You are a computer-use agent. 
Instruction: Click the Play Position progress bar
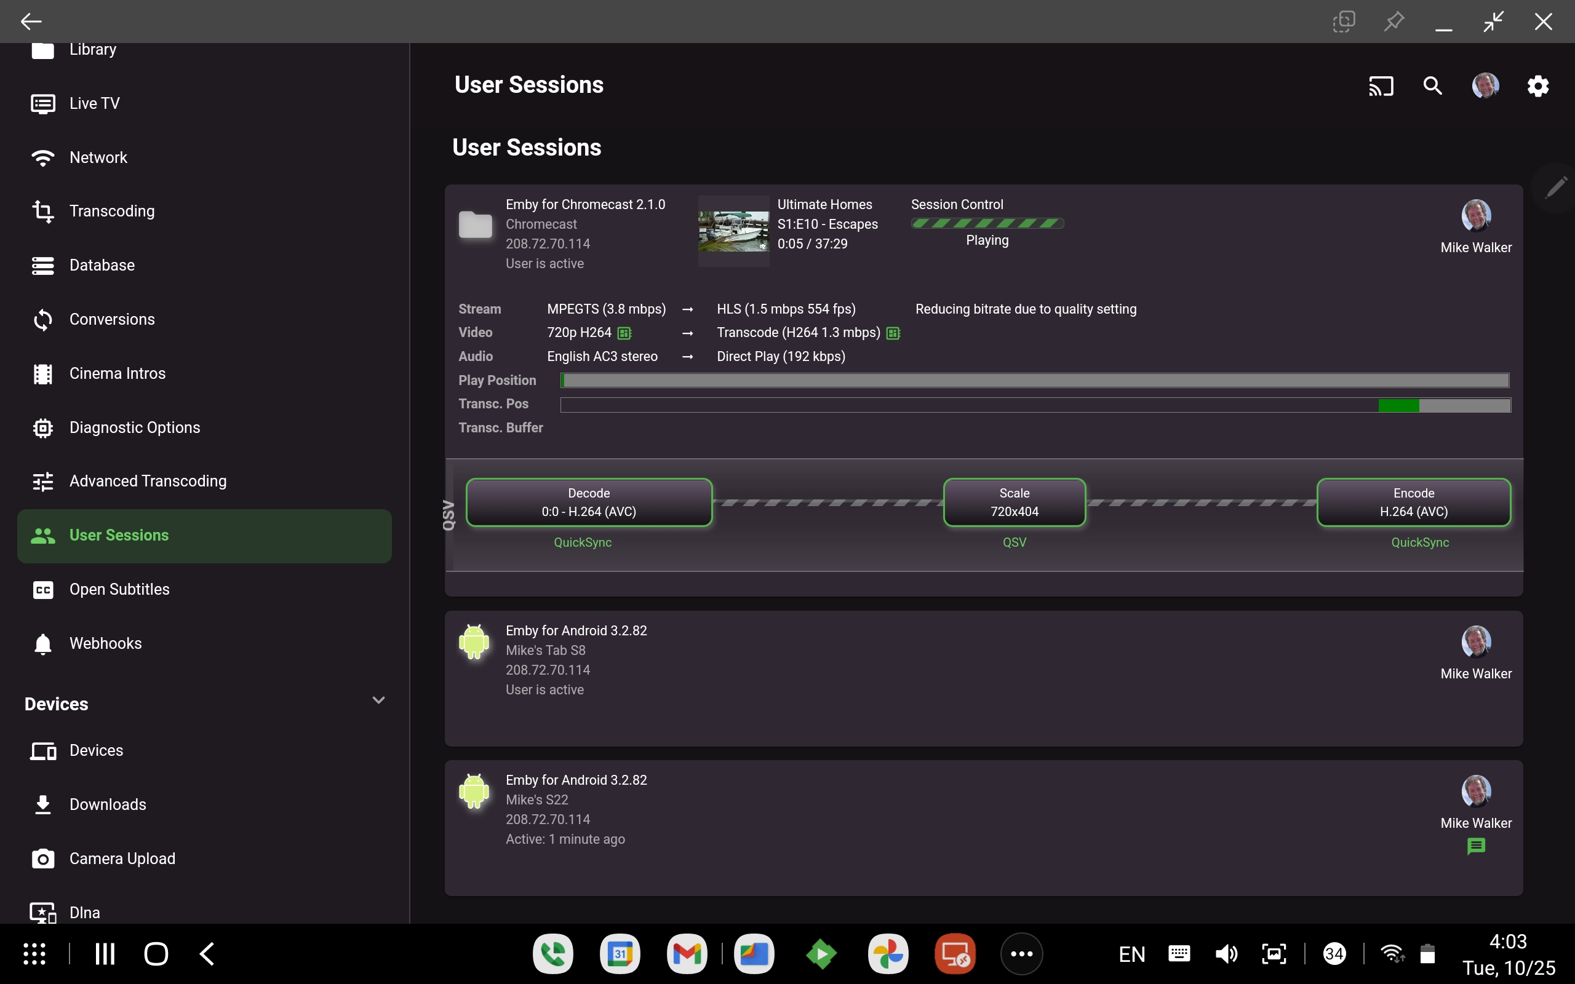pos(1034,380)
